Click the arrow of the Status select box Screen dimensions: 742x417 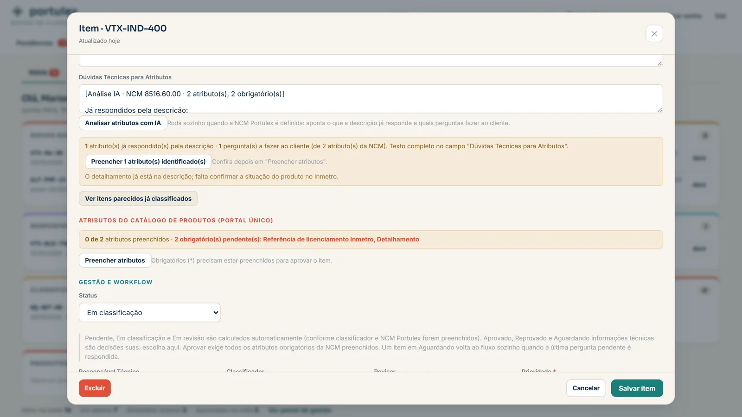click(x=216, y=313)
